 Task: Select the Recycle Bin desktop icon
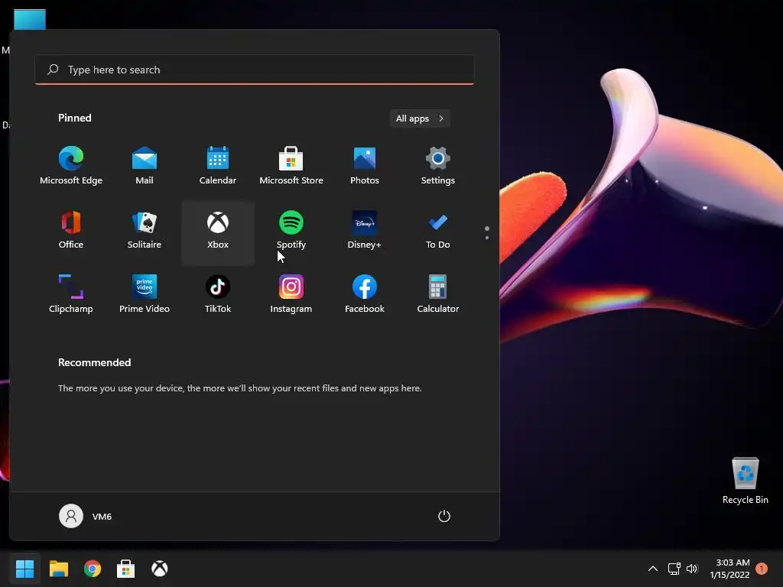[x=745, y=480]
